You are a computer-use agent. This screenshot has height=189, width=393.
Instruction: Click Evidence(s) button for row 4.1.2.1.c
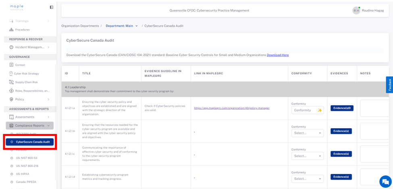(341, 154)
